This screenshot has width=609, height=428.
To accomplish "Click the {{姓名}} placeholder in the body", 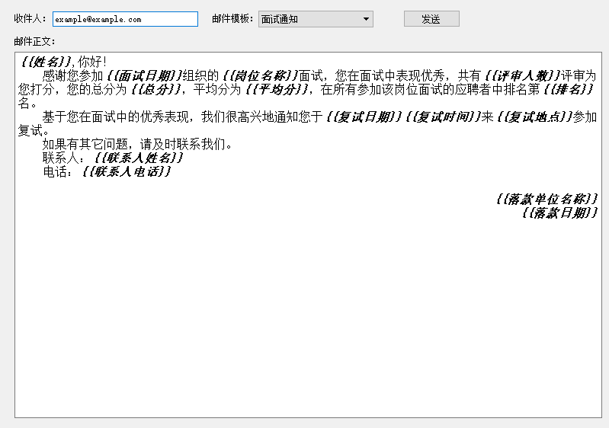I will (x=49, y=62).
